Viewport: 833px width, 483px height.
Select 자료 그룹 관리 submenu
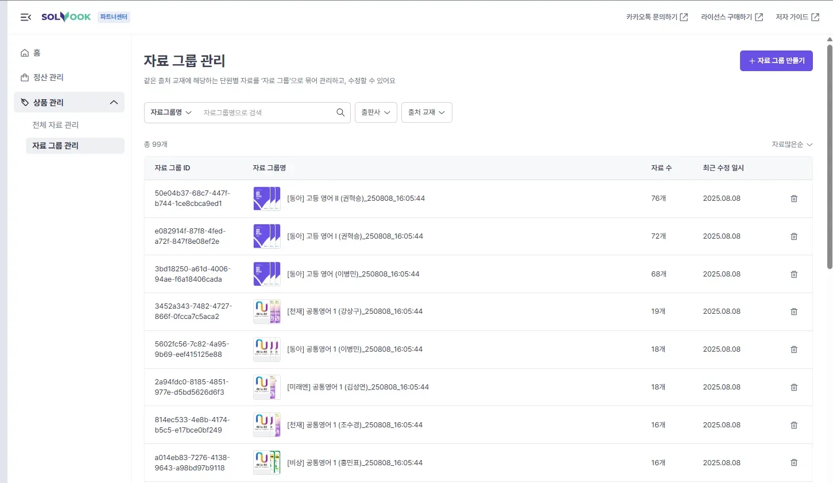75,146
